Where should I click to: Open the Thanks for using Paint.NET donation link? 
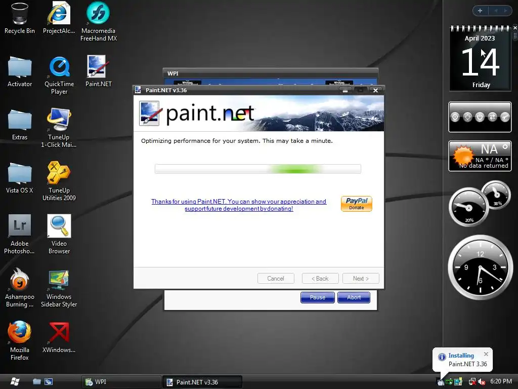click(239, 205)
